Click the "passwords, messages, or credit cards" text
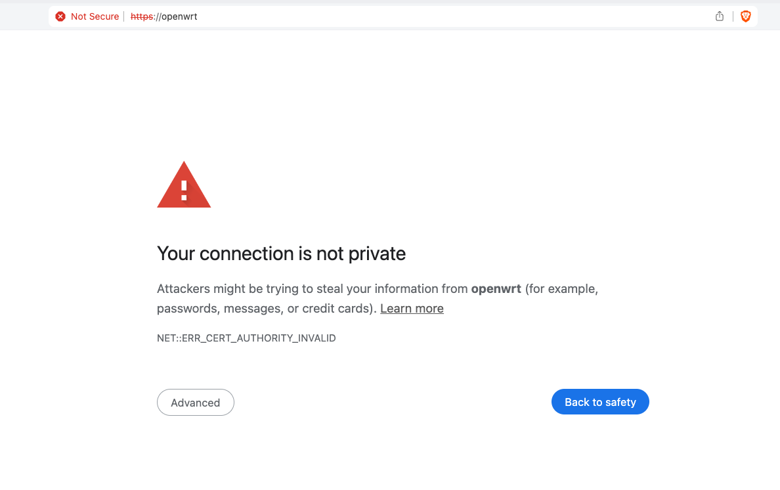Screen dimensions: 780x490 [265, 309]
